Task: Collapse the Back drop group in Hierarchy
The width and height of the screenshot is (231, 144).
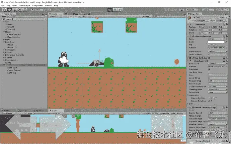Action: [4, 42]
